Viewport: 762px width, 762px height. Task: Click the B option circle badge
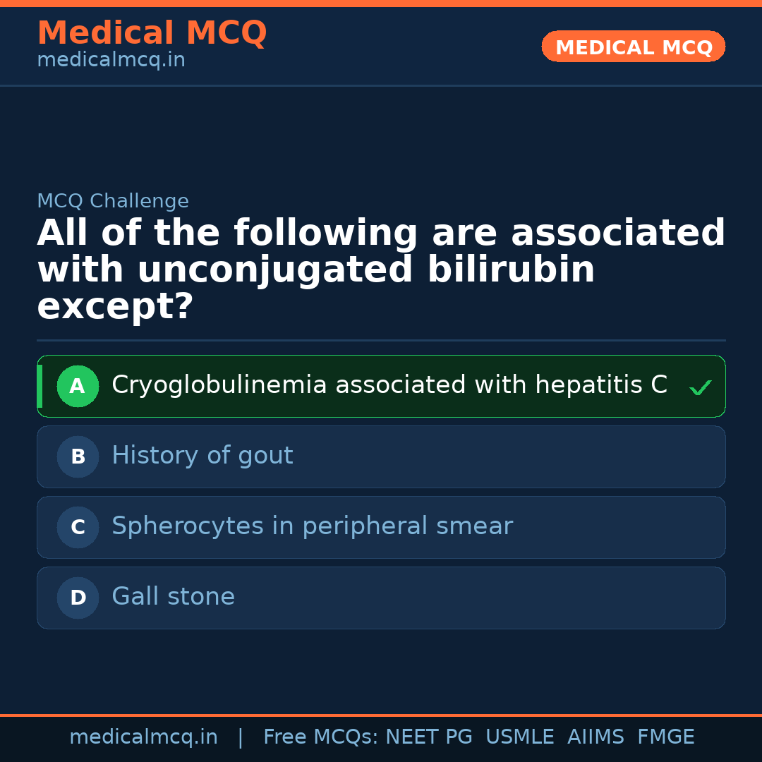click(x=78, y=456)
